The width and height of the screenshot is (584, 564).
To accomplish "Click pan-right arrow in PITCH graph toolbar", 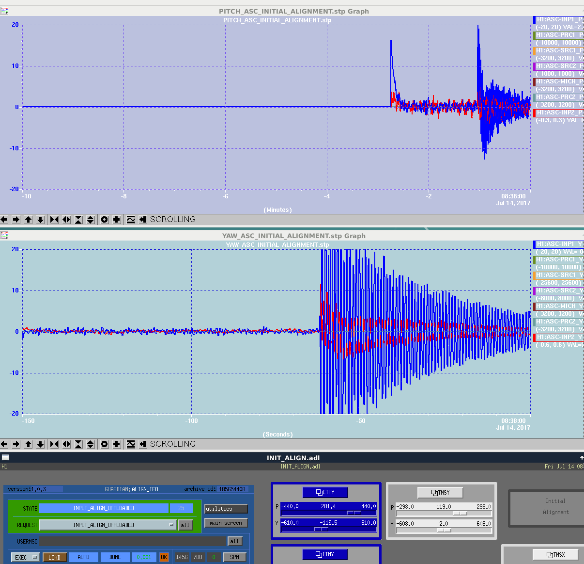I will click(x=16, y=220).
